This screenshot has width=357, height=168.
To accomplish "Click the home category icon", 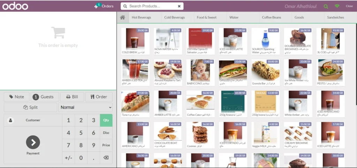I will 122,17.
